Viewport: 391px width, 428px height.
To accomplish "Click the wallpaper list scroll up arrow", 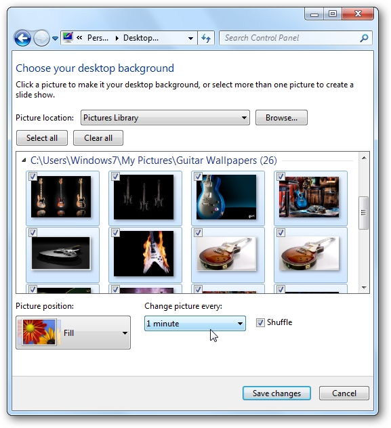I will 364,158.
